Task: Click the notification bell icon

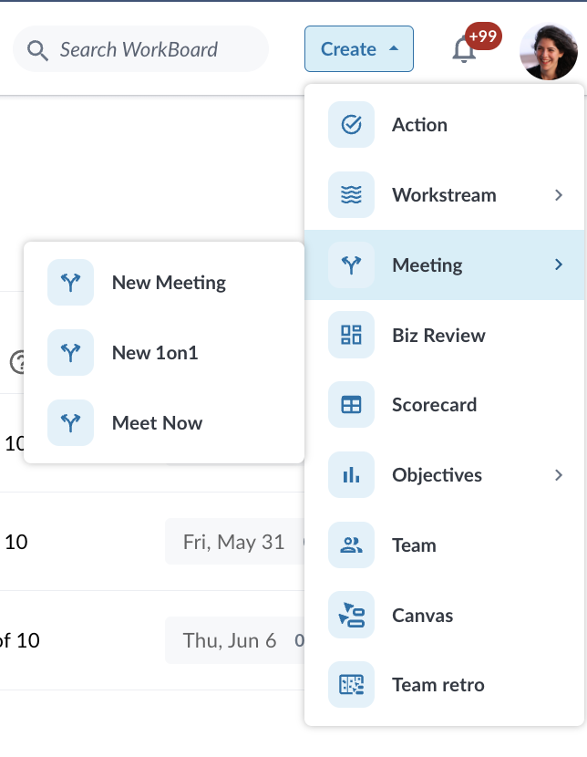Action: click(x=464, y=50)
